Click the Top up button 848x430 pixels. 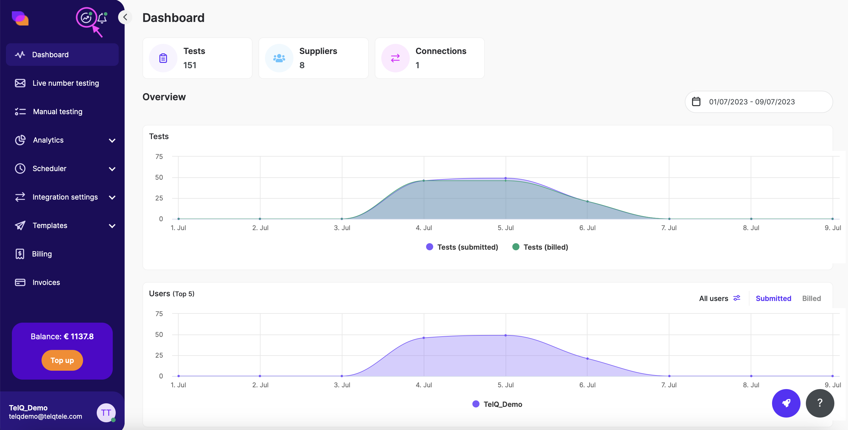pos(62,360)
